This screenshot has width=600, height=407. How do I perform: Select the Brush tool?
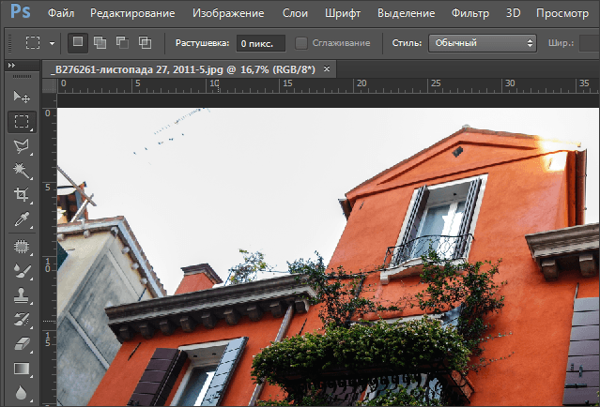[21, 271]
